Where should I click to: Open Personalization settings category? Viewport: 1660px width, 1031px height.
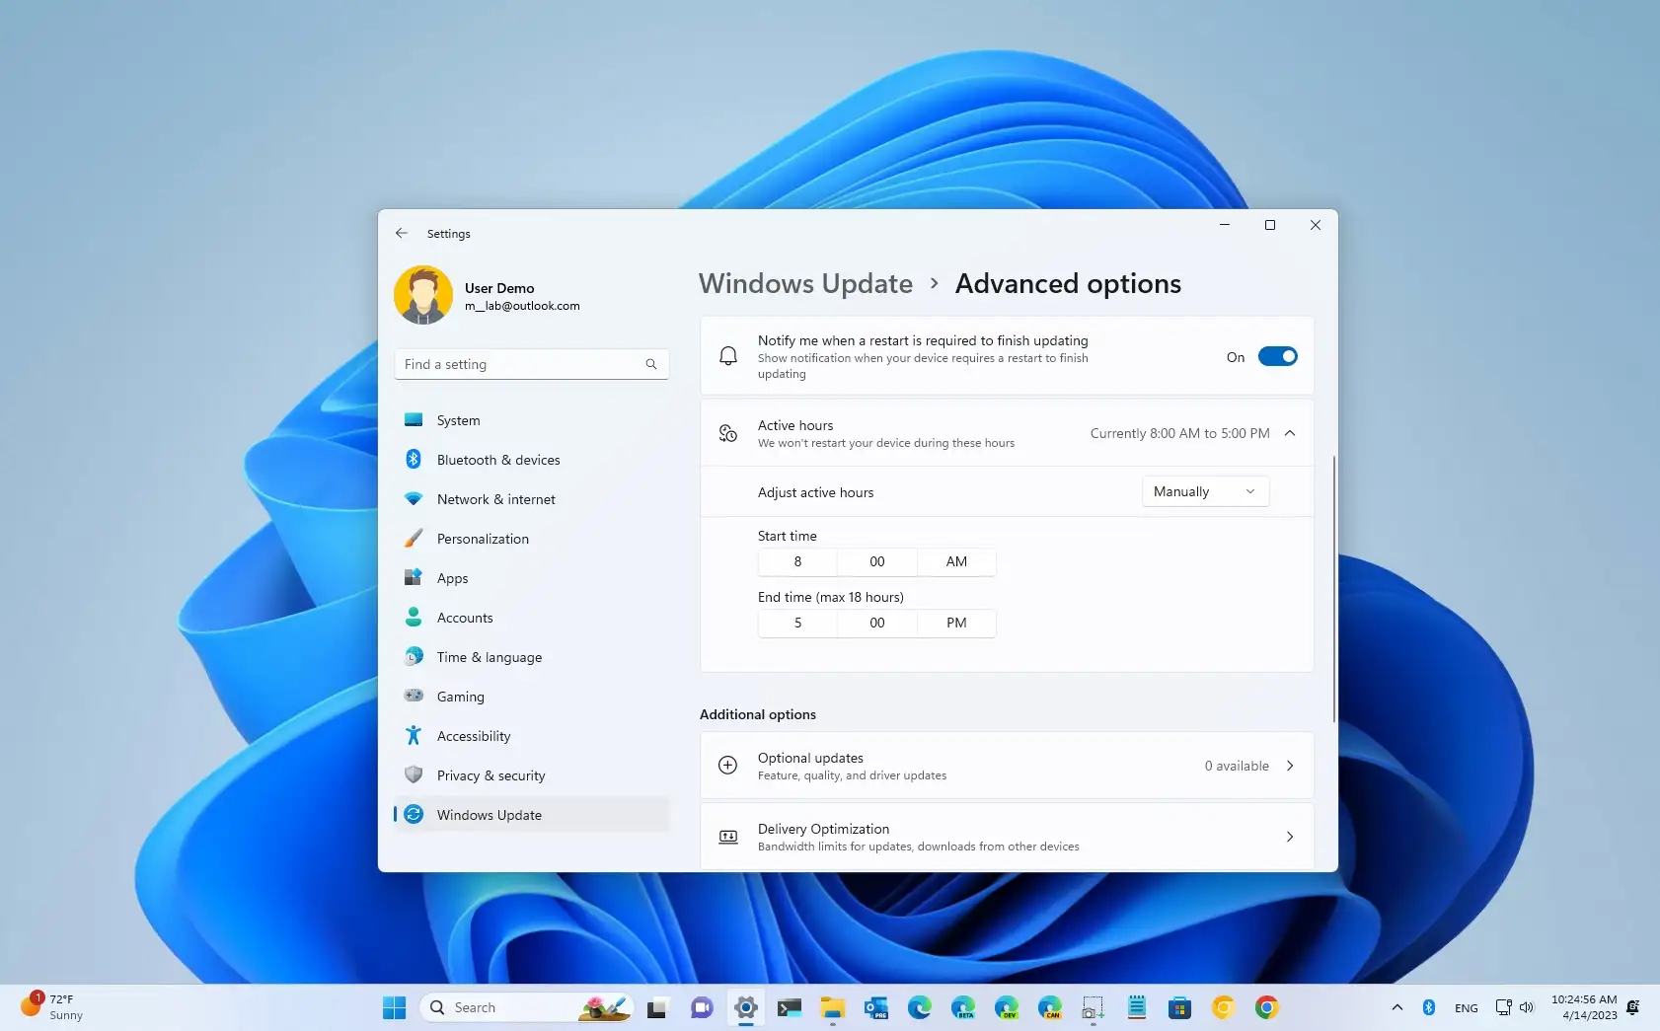pyautogui.click(x=531, y=539)
